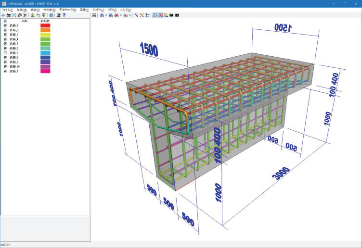
Task: Open dropdown arrow beside red binoculars icon
Action: coord(120,15)
